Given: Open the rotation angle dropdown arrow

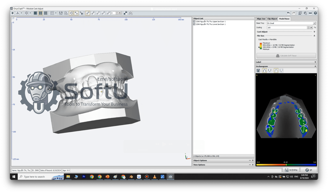Looking at the screenshot, I should pos(120,13).
